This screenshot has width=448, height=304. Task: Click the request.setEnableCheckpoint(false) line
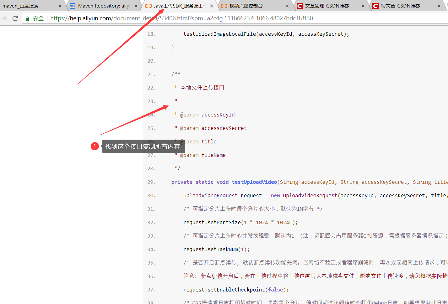pyautogui.click(x=236, y=290)
